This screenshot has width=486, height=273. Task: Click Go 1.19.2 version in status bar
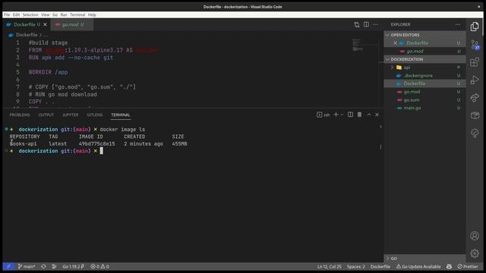(x=73, y=266)
